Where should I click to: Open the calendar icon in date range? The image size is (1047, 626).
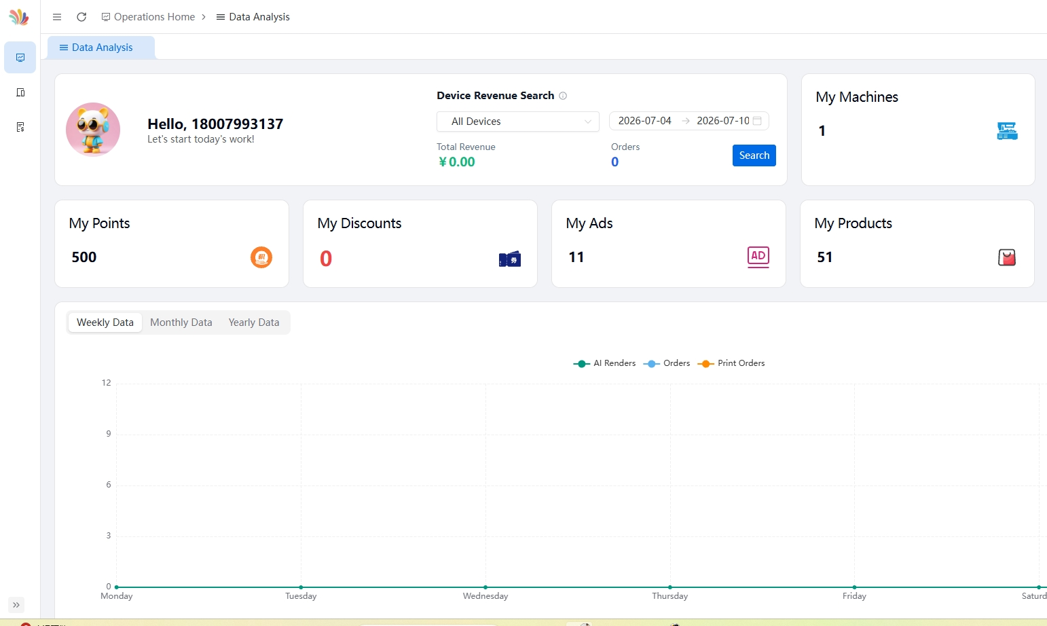pyautogui.click(x=757, y=121)
